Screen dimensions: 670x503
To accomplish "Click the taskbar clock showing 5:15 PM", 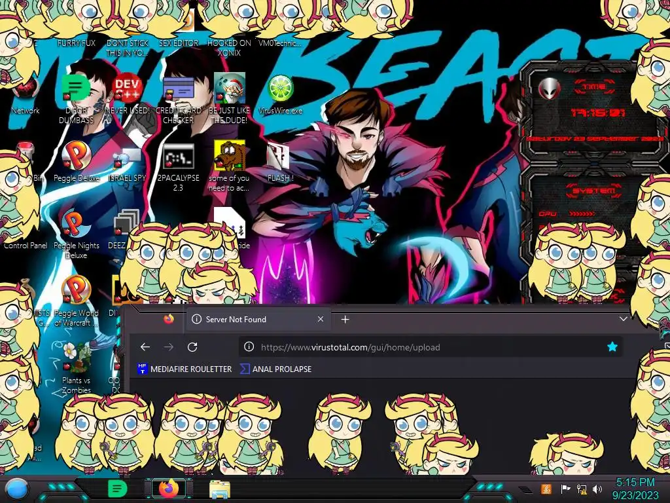I will click(x=635, y=489).
